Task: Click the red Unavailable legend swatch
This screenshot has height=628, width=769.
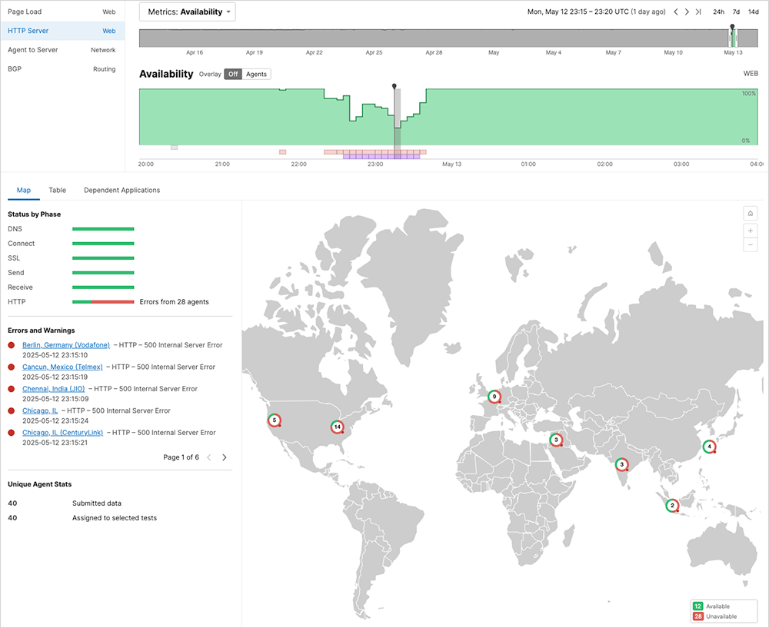Action: tap(698, 616)
